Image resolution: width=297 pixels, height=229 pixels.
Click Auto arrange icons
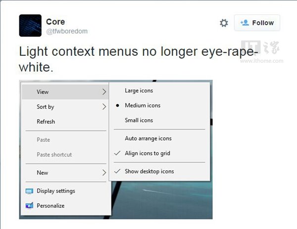click(x=148, y=138)
